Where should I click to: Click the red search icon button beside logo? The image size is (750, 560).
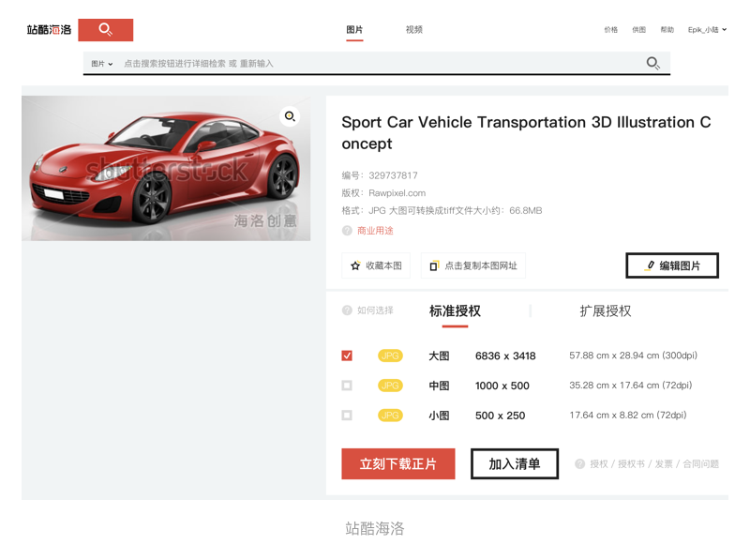(x=105, y=30)
